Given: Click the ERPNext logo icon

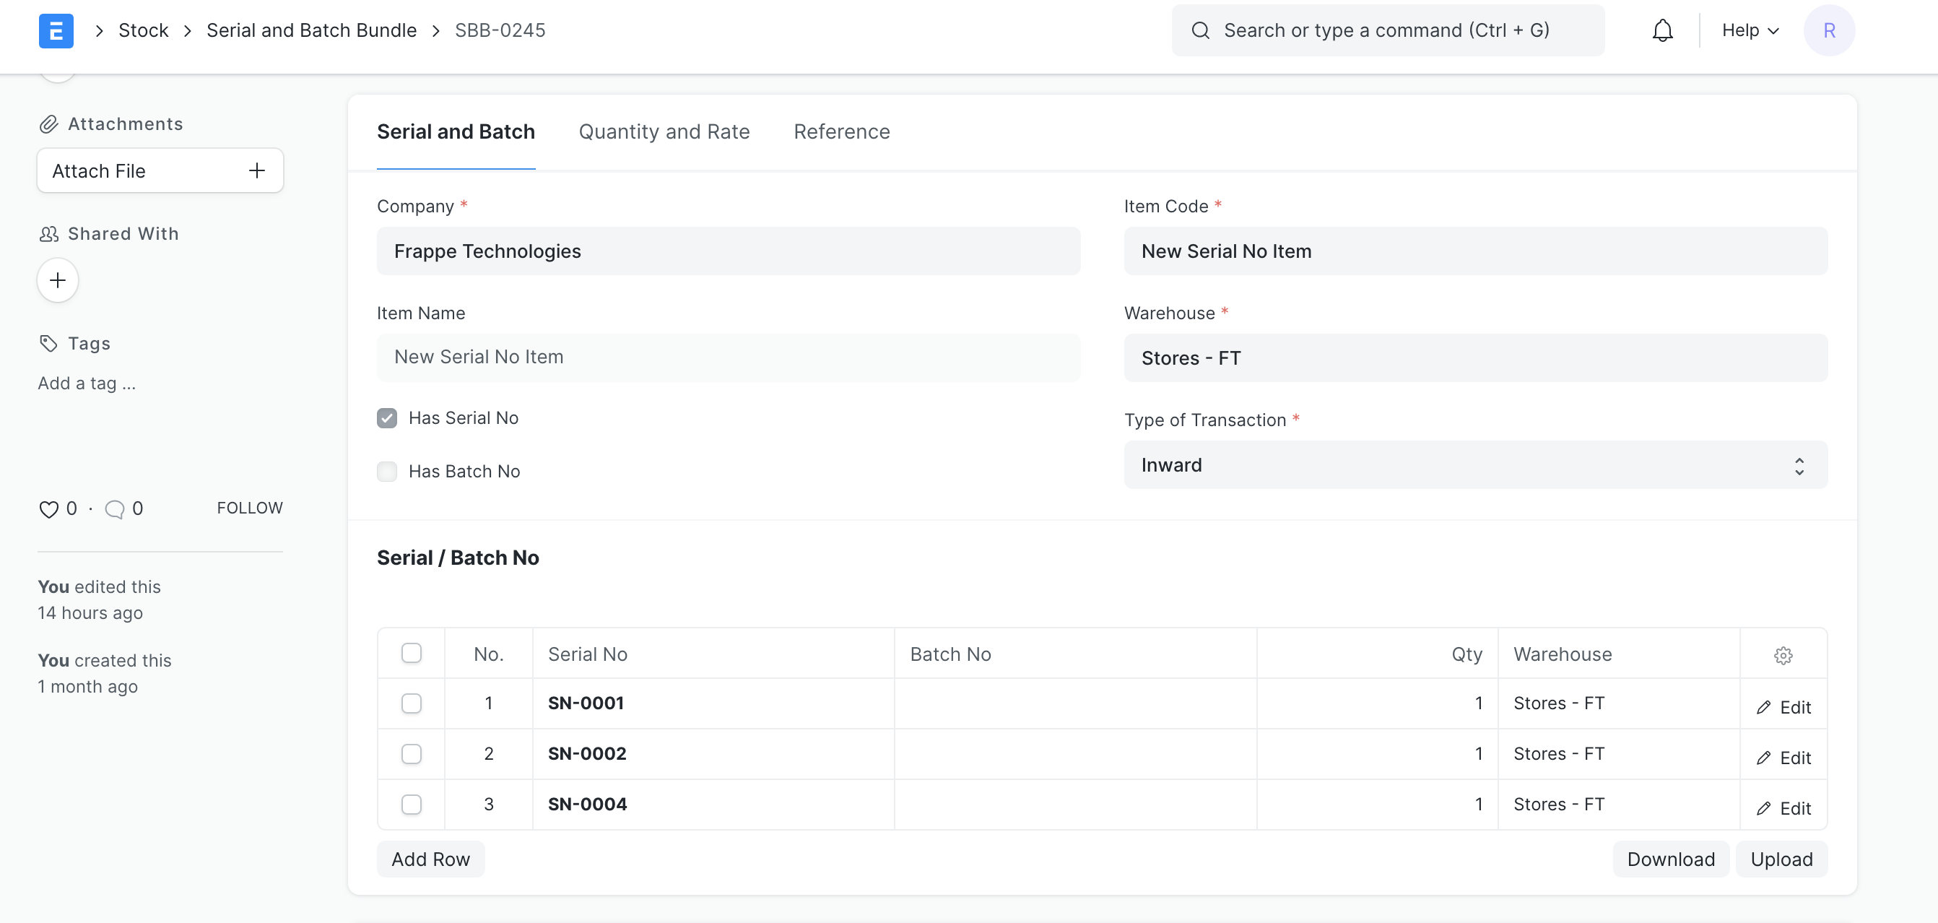Looking at the screenshot, I should coord(56,30).
